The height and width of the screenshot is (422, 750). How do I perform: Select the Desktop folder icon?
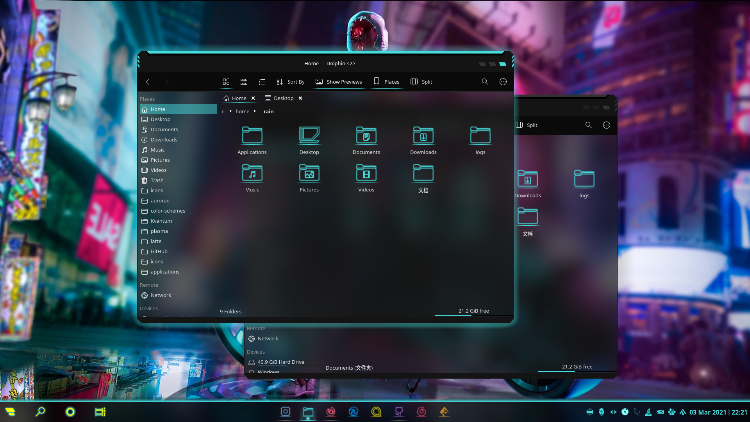[x=309, y=141]
